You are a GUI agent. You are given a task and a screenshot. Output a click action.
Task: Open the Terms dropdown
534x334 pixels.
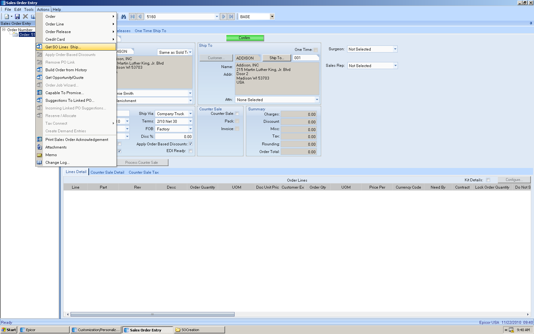(x=190, y=121)
